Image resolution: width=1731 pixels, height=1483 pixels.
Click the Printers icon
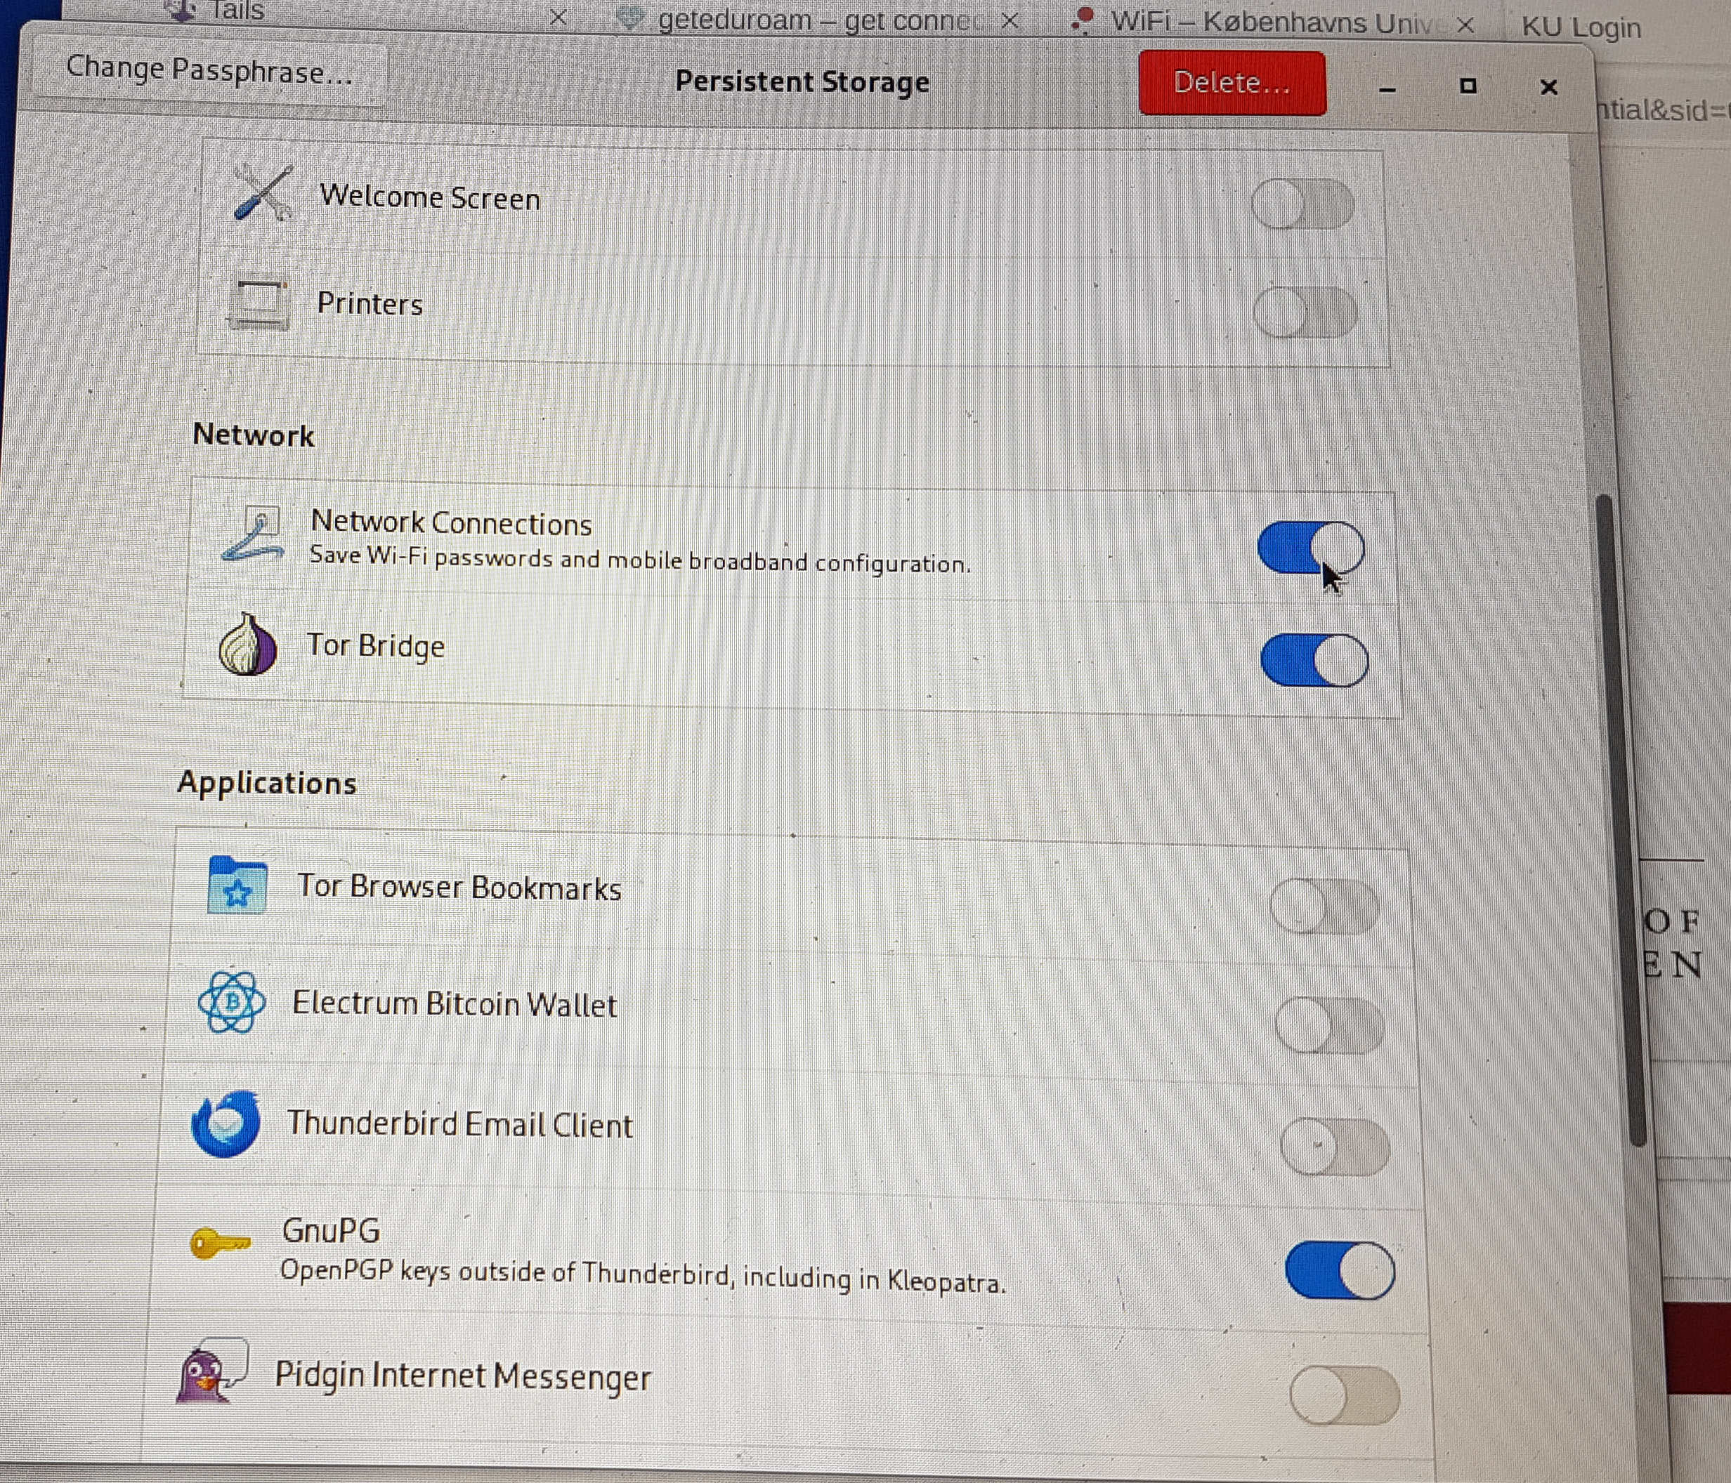pyautogui.click(x=259, y=302)
